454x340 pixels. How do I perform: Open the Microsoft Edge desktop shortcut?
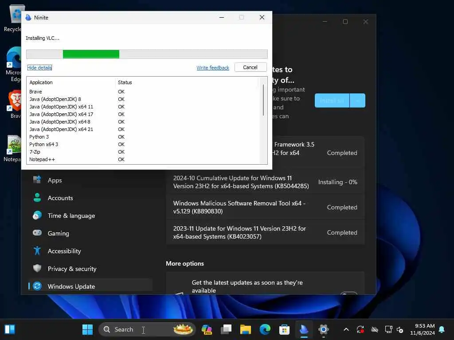(x=14, y=65)
